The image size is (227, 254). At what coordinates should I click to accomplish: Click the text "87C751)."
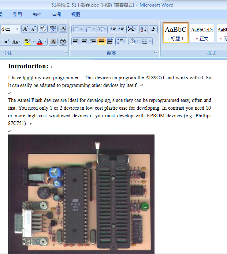pos(18,124)
